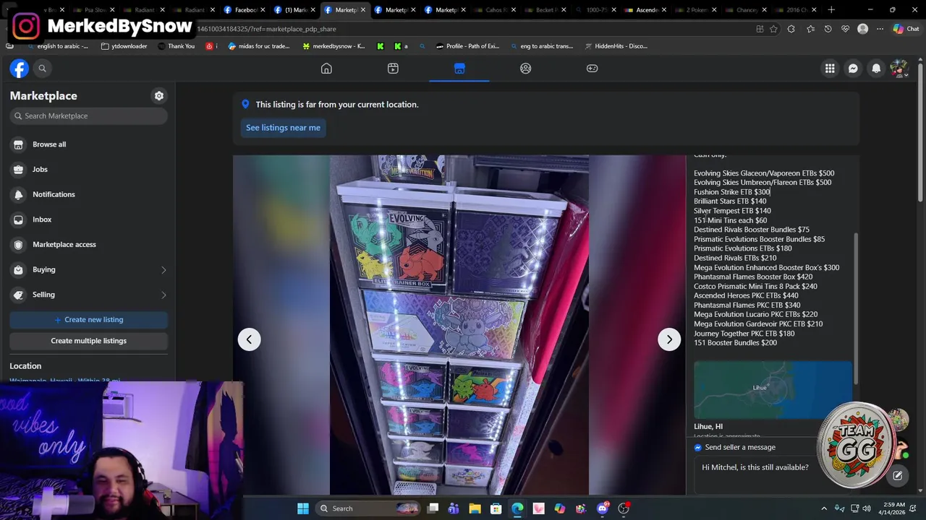
Task: Open Microsoft Edge from the taskbar
Action: pyautogui.click(x=517, y=508)
